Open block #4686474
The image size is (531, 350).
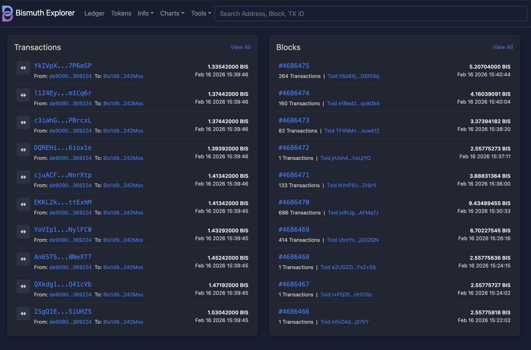pos(294,93)
